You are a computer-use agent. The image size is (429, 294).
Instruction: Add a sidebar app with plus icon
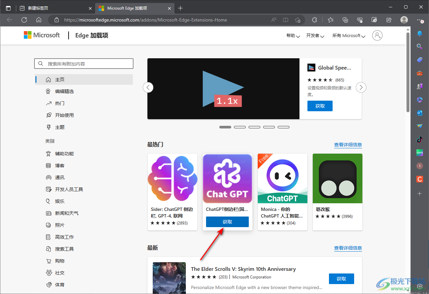coord(420,193)
